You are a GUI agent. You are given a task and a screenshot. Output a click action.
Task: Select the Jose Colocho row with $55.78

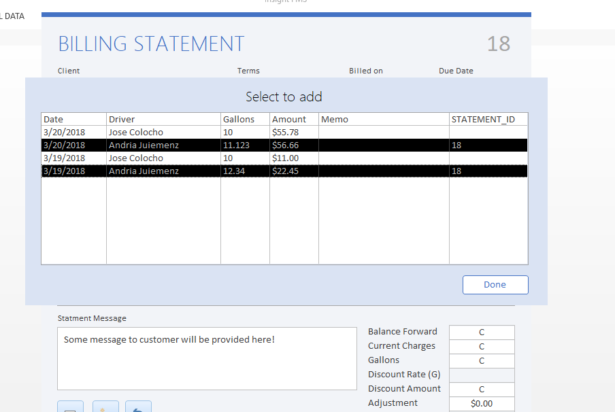[x=284, y=132]
